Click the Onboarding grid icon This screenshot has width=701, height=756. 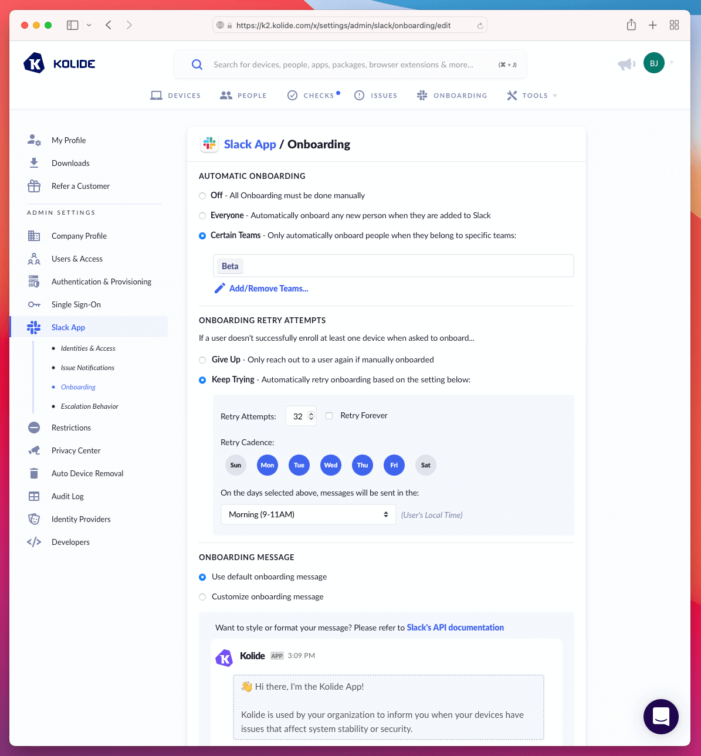click(422, 94)
